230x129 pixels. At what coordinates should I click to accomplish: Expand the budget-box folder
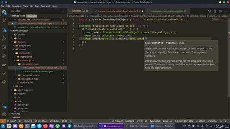pos(13,46)
